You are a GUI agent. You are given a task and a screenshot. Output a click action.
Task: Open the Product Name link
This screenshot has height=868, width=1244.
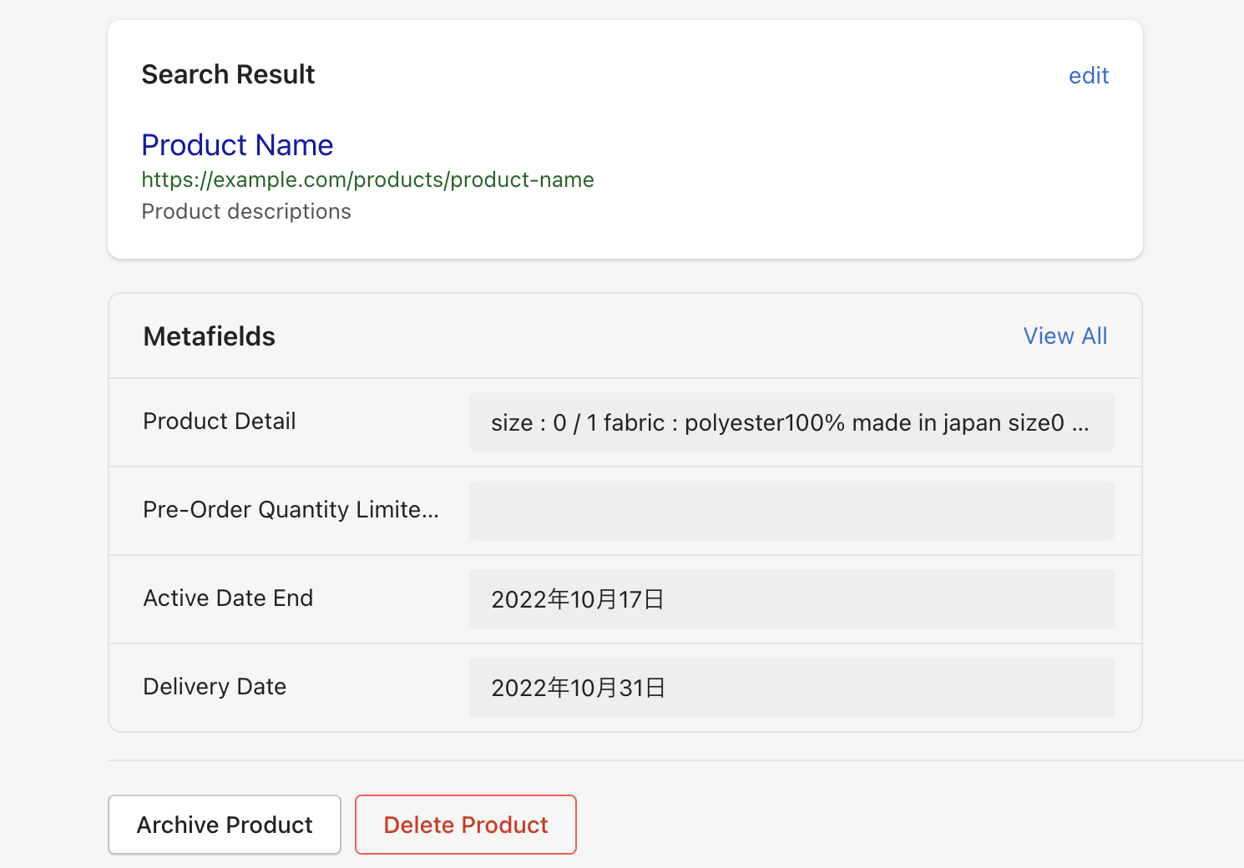tap(237, 144)
